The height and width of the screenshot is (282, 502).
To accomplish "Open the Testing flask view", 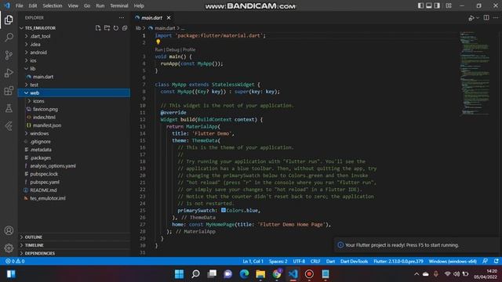I will (9, 108).
